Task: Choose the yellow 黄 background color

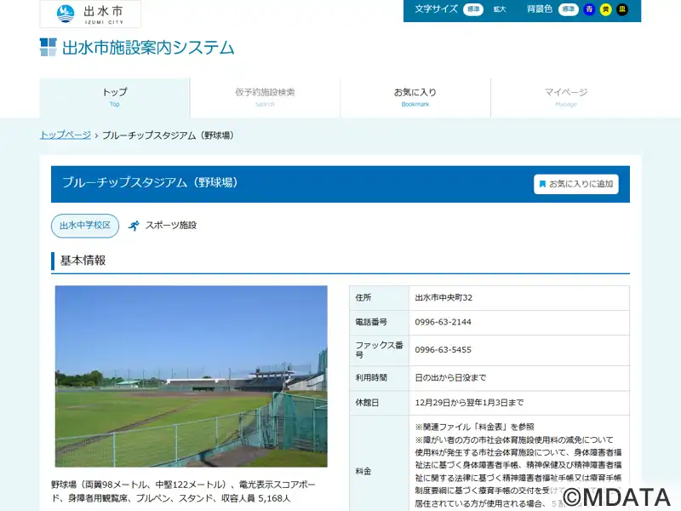Action: [605, 9]
